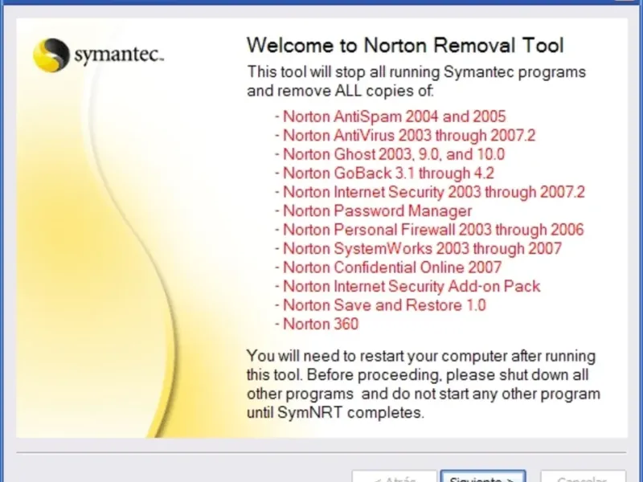Click the 'You will need to restart' paragraph
Image resolution: width=643 pixels, height=482 pixels.
click(424, 384)
